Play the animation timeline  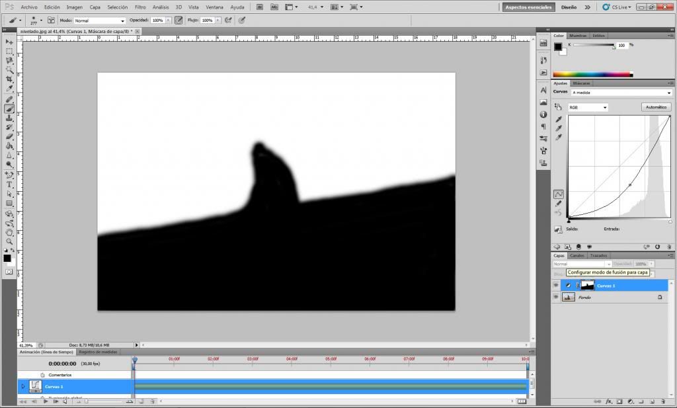click(46, 401)
